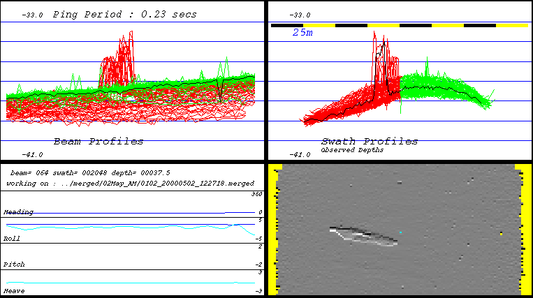
Task: Click the black-yellow distance scale bar
Action: (399, 25)
